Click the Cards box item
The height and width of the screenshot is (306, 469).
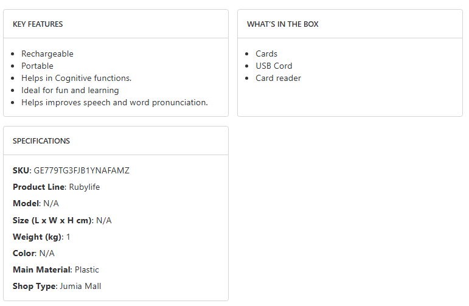[x=266, y=54]
